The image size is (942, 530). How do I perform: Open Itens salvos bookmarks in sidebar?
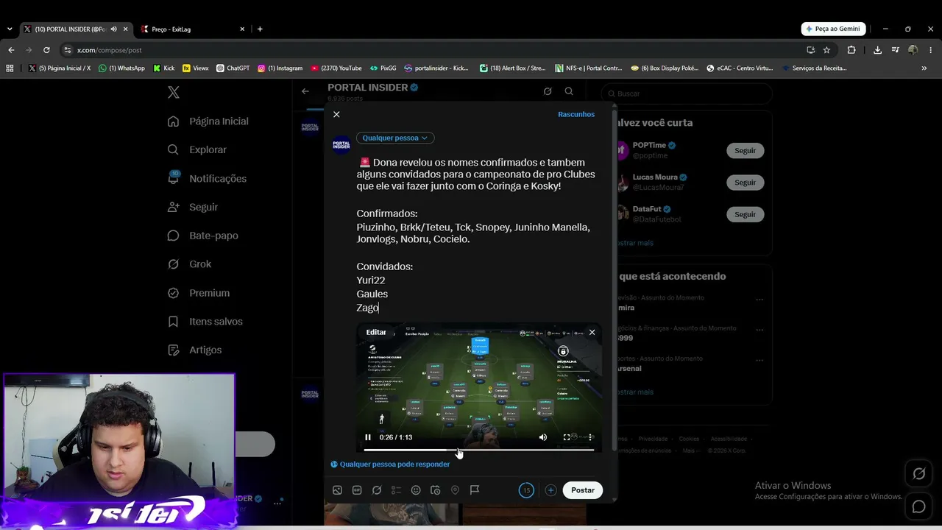click(205, 322)
